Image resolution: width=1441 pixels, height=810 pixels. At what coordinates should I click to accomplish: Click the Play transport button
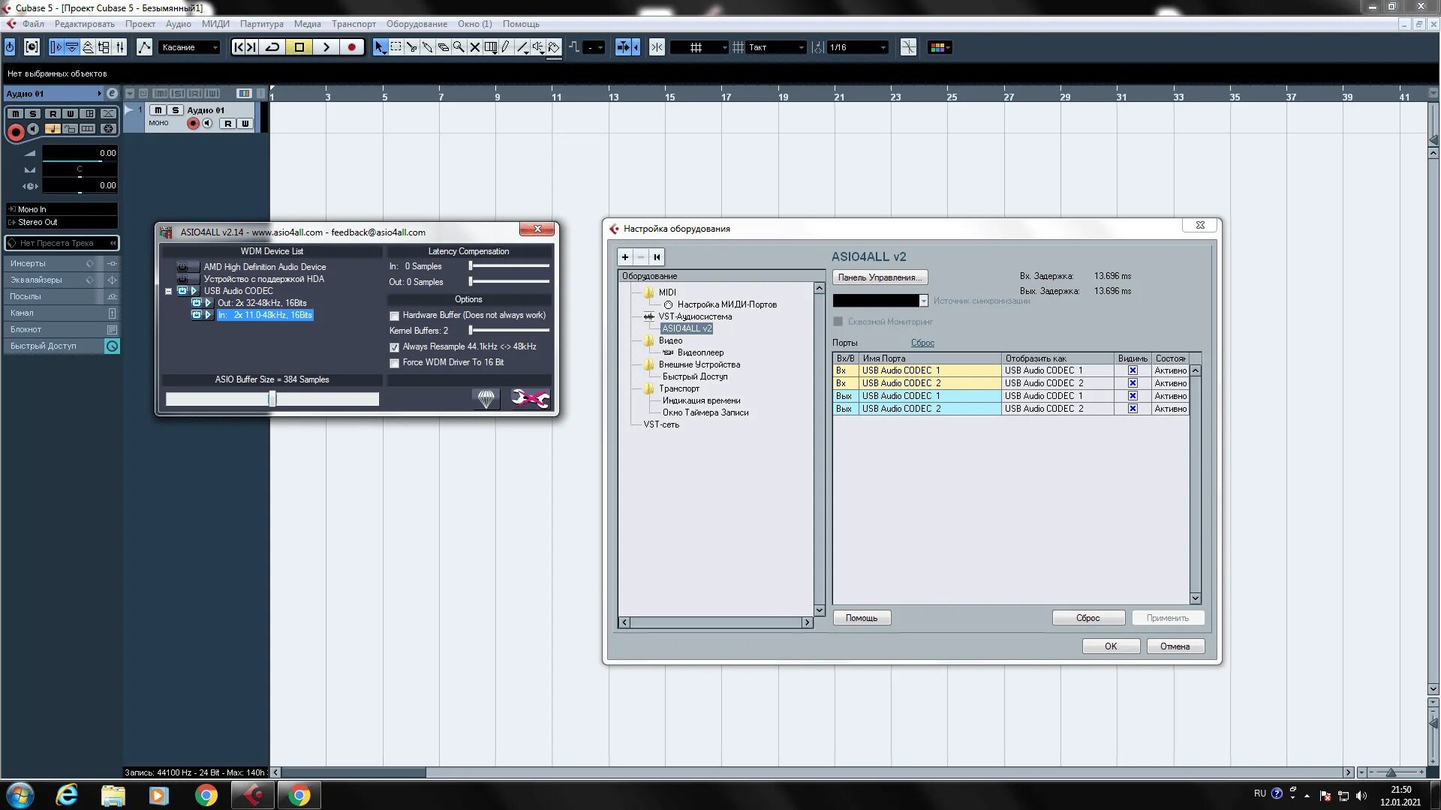[326, 47]
